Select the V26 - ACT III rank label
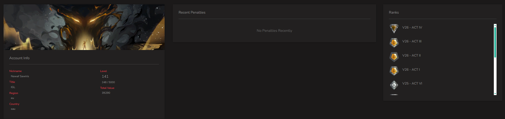Viewport: 505px width, 119px height. [x=412, y=41]
